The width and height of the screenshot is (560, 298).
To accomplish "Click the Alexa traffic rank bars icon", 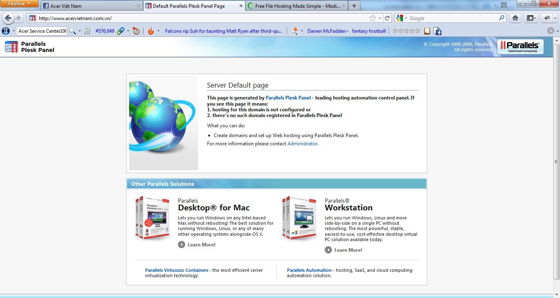I will 87,31.
